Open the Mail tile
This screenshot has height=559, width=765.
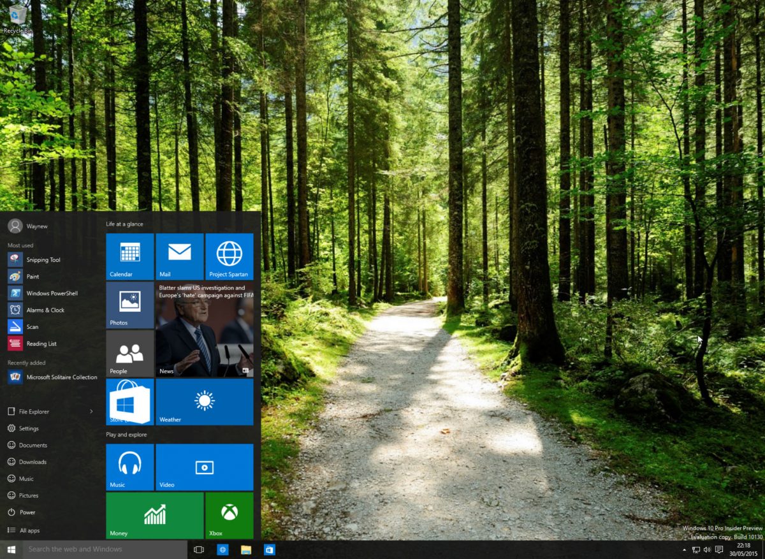tap(179, 256)
